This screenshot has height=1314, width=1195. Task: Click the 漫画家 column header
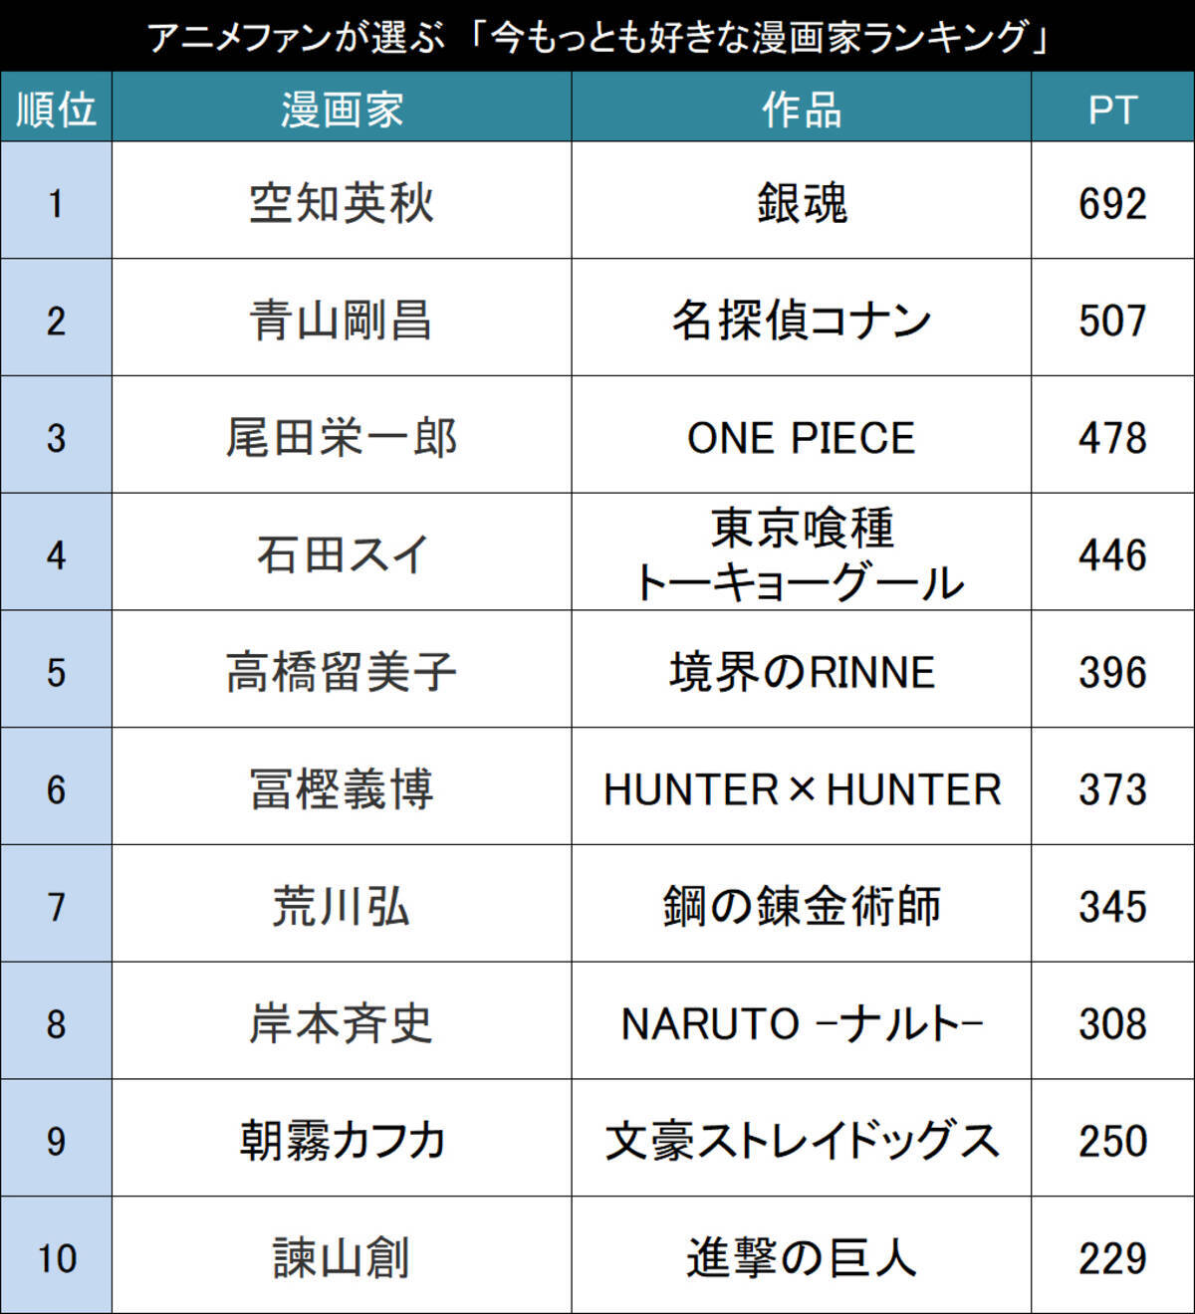(342, 109)
